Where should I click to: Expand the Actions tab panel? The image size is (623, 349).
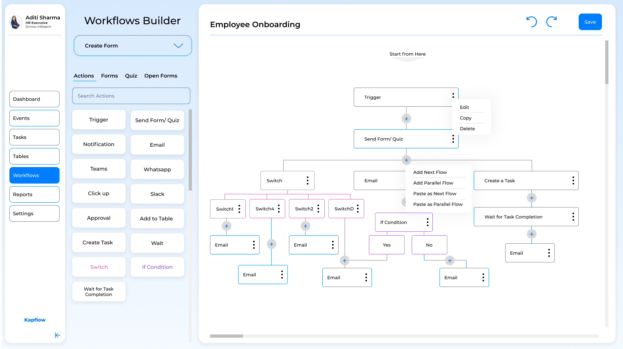click(84, 76)
